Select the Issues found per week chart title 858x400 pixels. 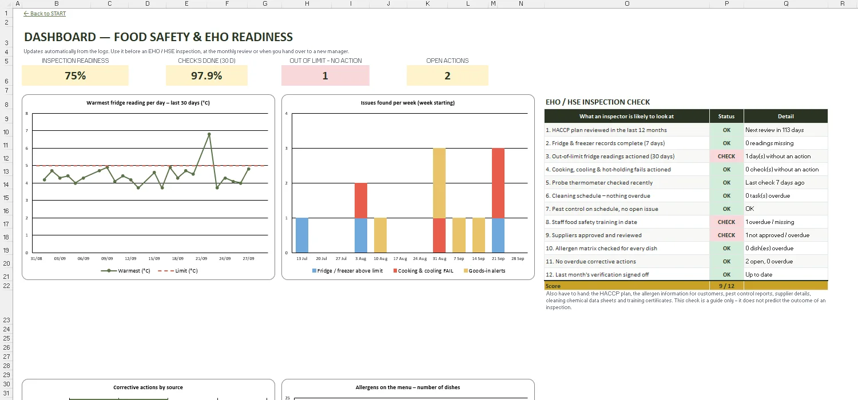[408, 103]
